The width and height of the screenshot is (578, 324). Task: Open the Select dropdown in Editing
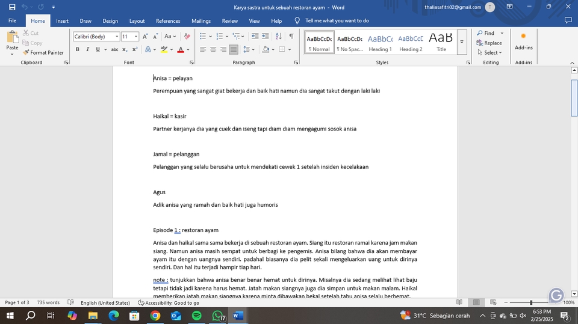pyautogui.click(x=489, y=53)
